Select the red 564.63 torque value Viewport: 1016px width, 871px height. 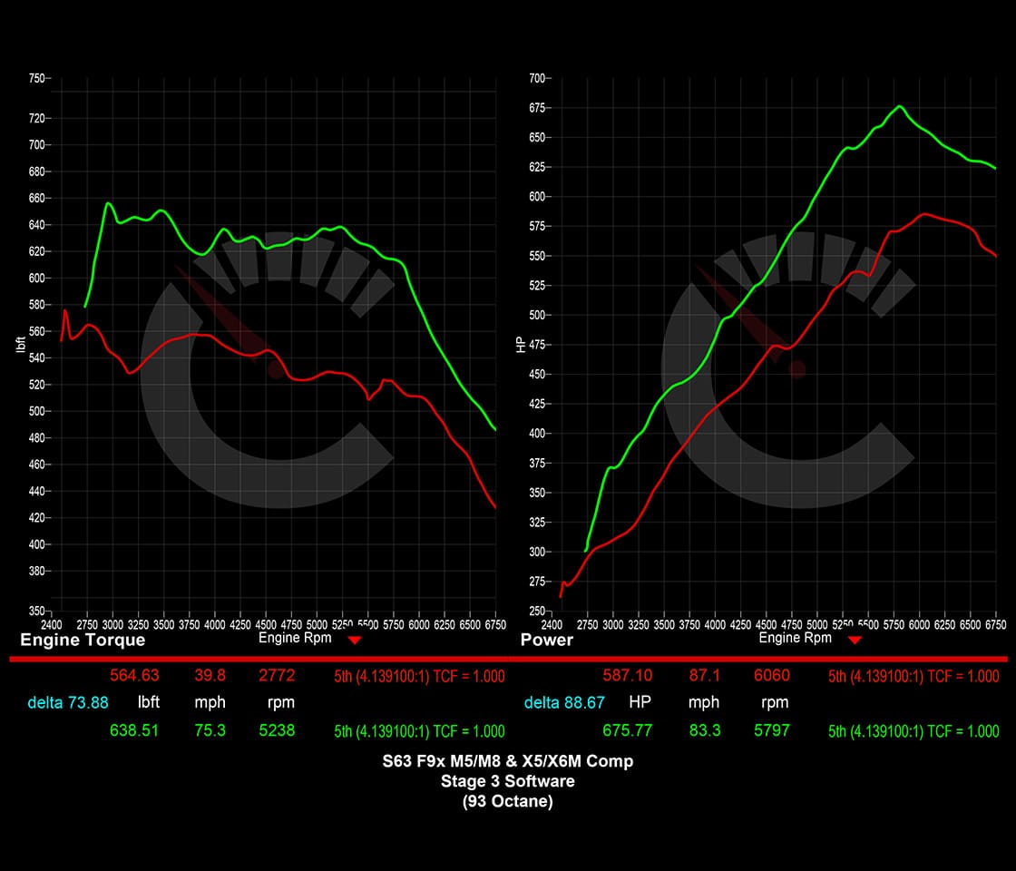tap(134, 675)
